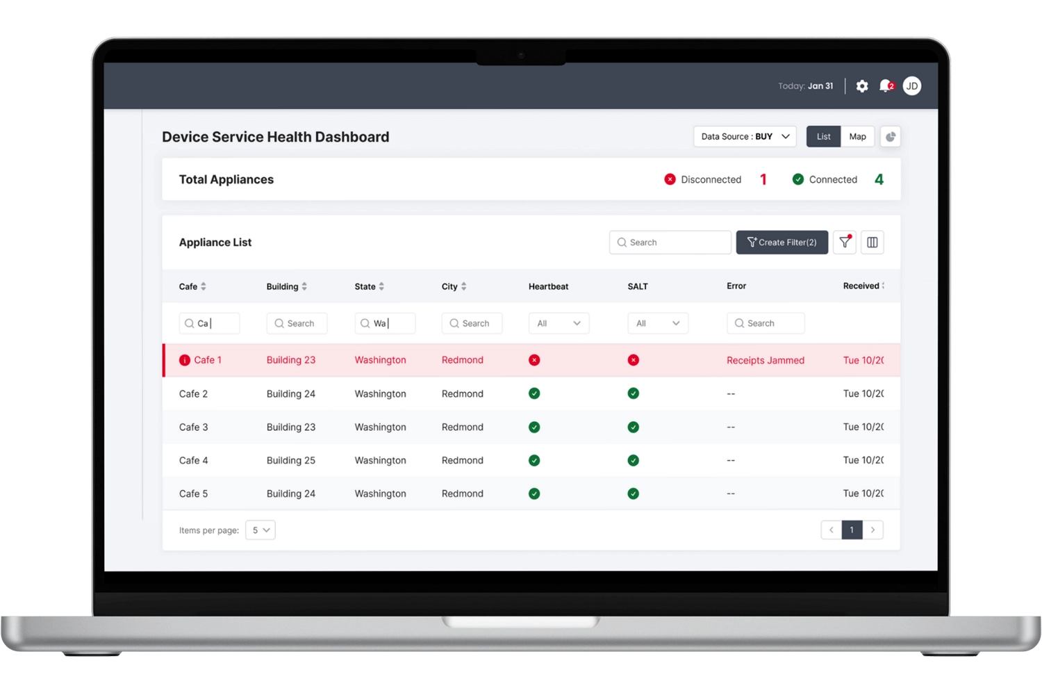Go to next page arrow
The height and width of the screenshot is (695, 1042).
(873, 530)
